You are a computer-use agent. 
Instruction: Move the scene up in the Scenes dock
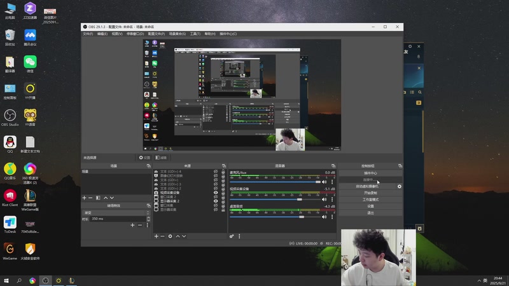pos(106,198)
